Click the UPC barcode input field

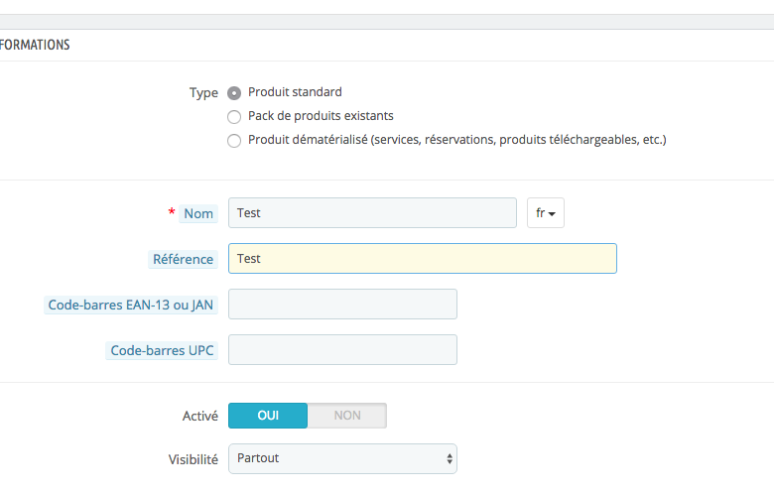pos(342,350)
